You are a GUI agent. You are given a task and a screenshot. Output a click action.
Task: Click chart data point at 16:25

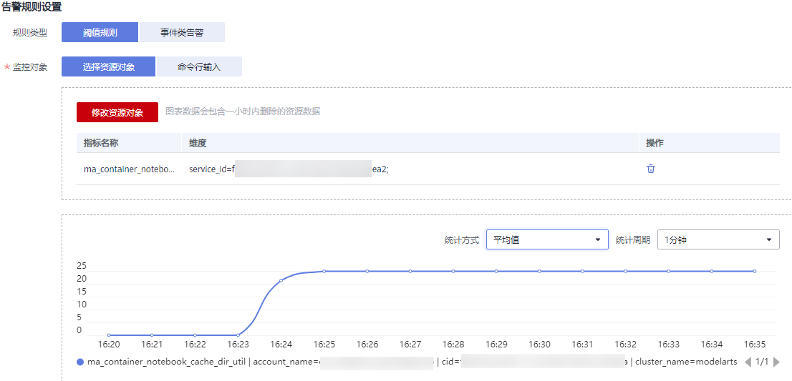tap(324, 271)
